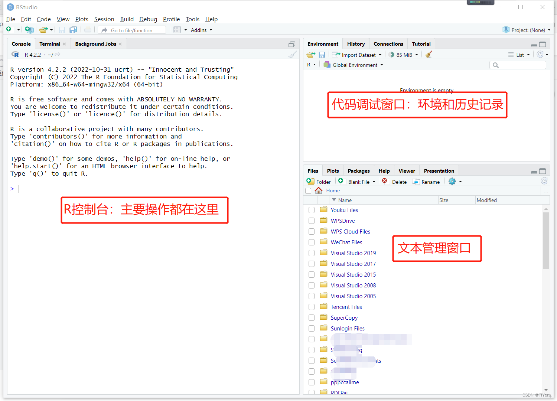Image resolution: width=557 pixels, height=401 pixels.
Task: Click the New File icon in main toolbar
Action: (x=9, y=29)
